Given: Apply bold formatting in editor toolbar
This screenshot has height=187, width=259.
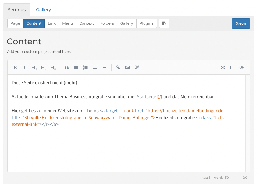Looking at the screenshot, I should (15, 68).
